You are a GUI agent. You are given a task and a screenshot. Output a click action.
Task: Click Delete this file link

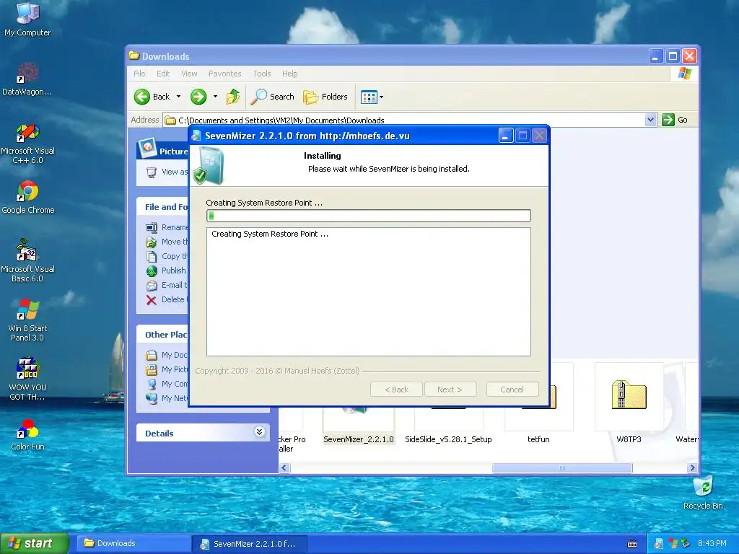[167, 299]
